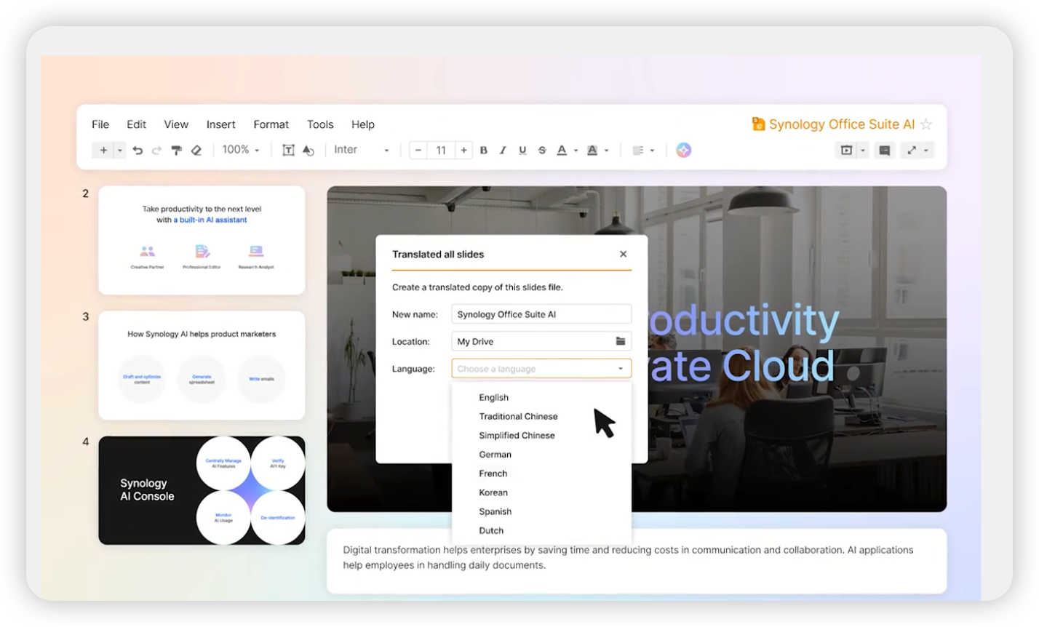The image size is (1039, 627).
Task: Click the text highlight color icon
Action: point(592,151)
